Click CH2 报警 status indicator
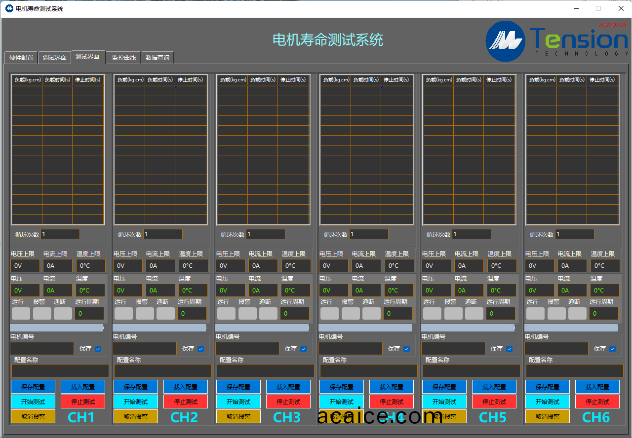 (x=145, y=313)
